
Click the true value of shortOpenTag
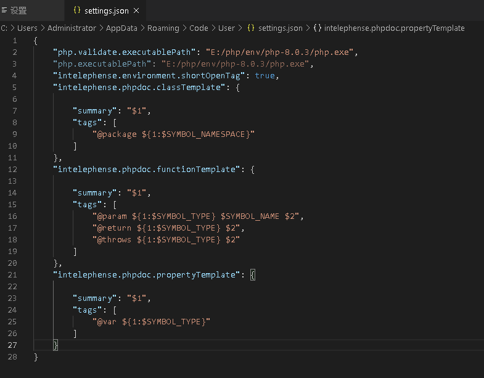point(265,75)
